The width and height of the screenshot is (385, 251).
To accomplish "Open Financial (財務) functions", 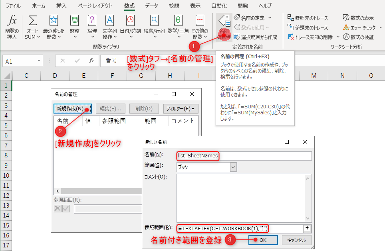I will 75,27.
